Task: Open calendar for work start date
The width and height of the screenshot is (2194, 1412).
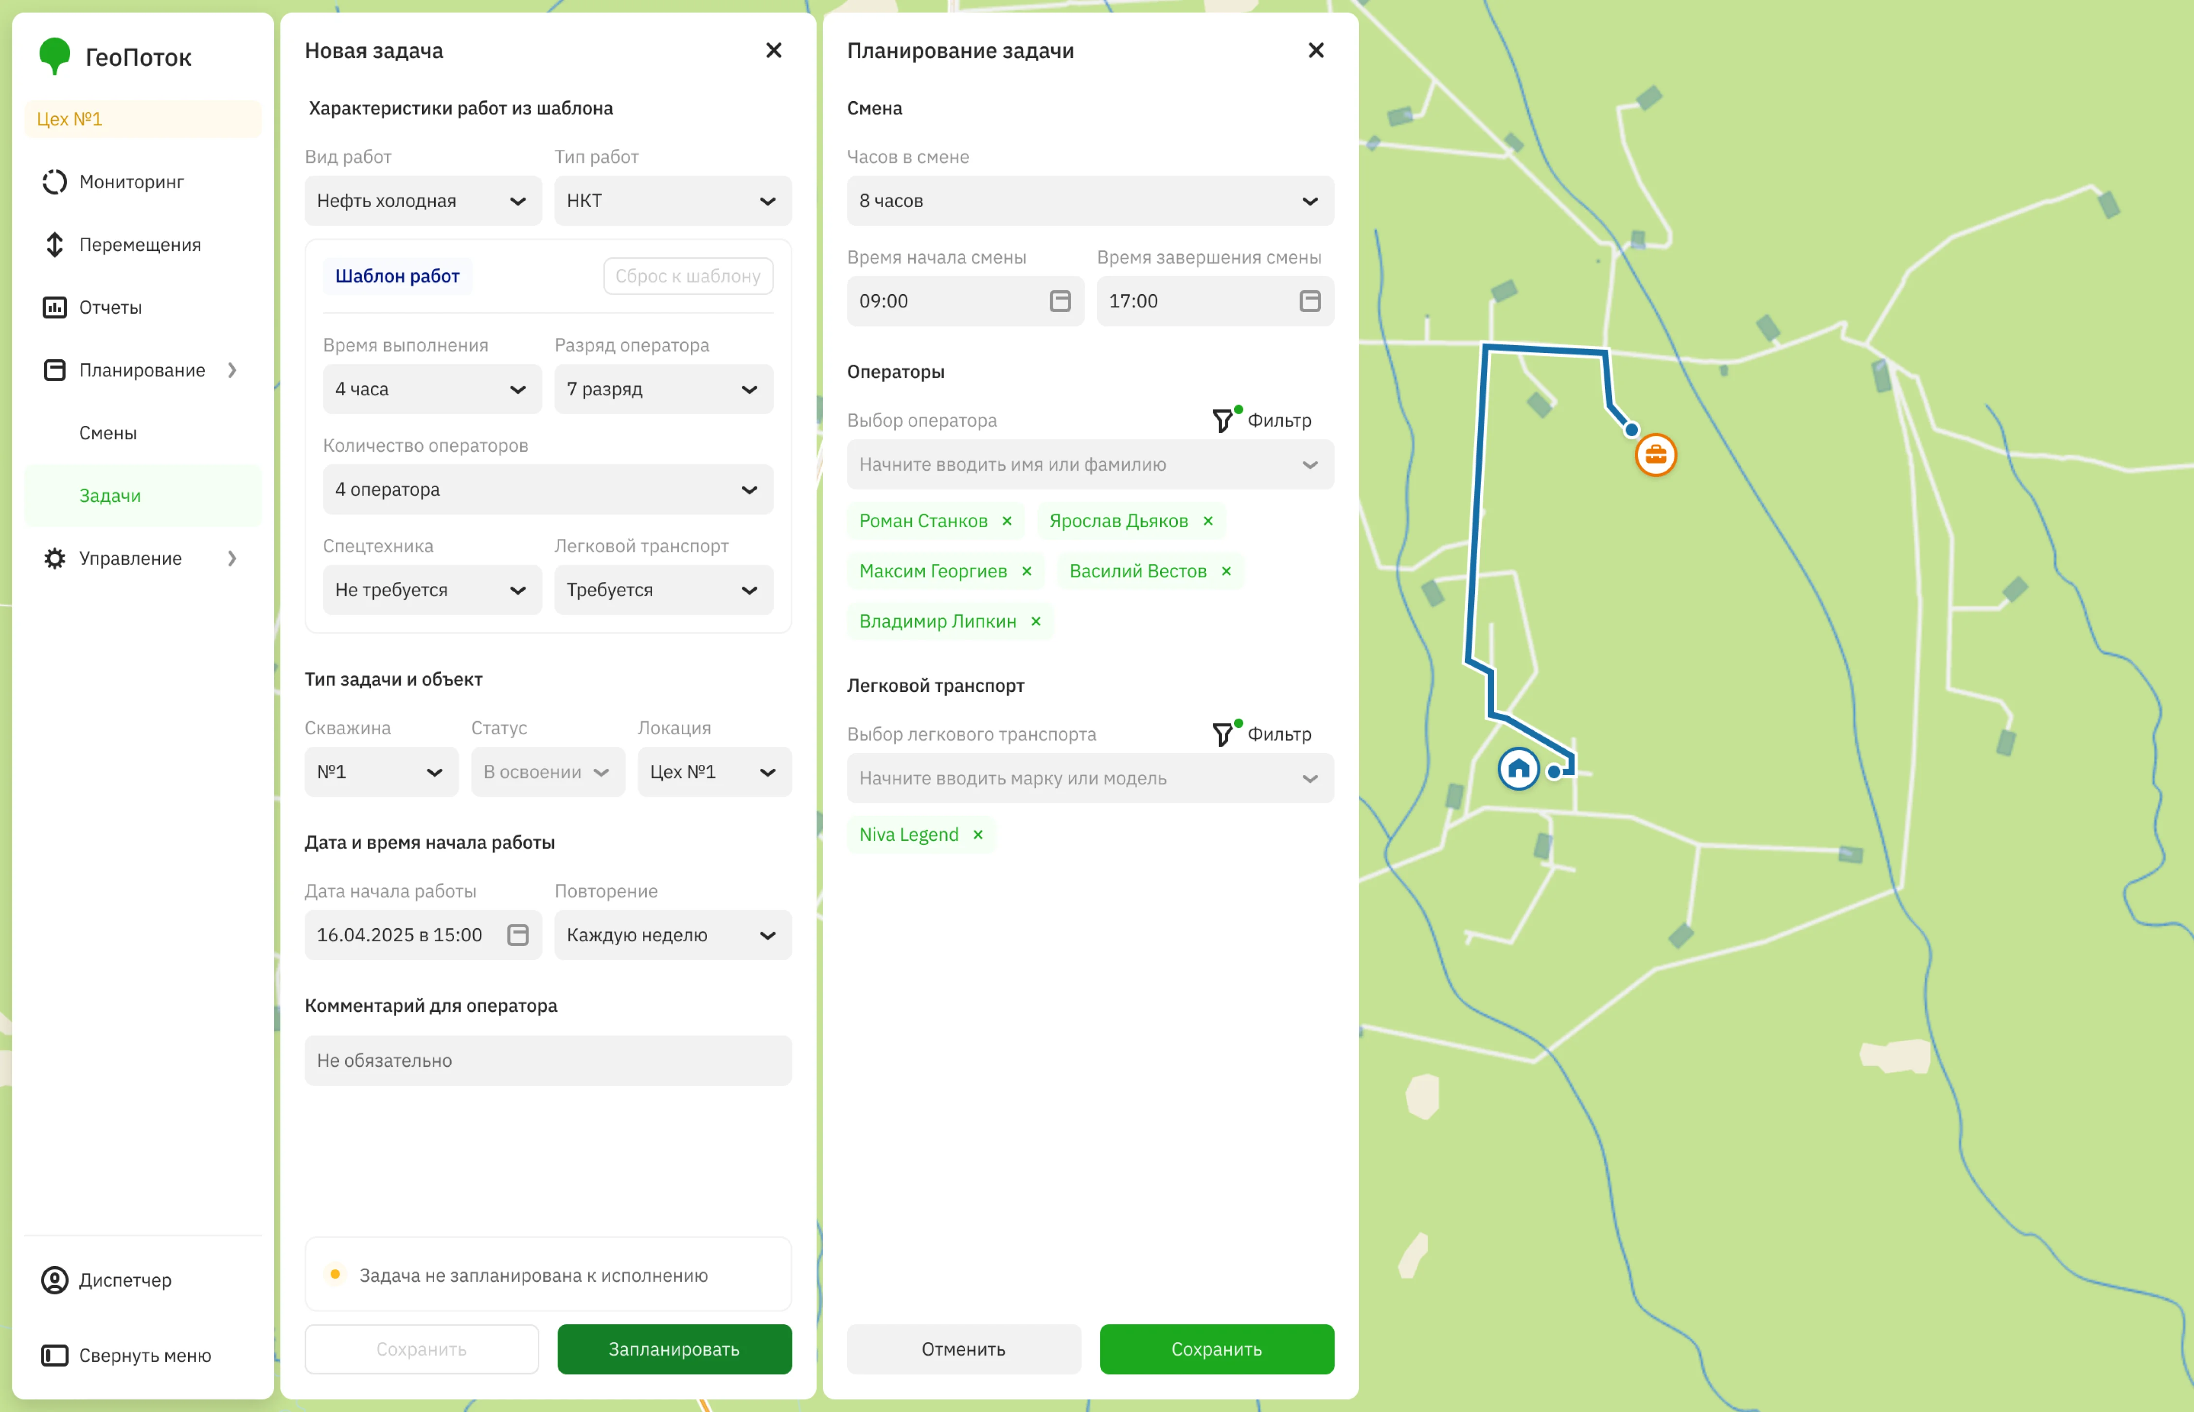Action: pos(518,935)
